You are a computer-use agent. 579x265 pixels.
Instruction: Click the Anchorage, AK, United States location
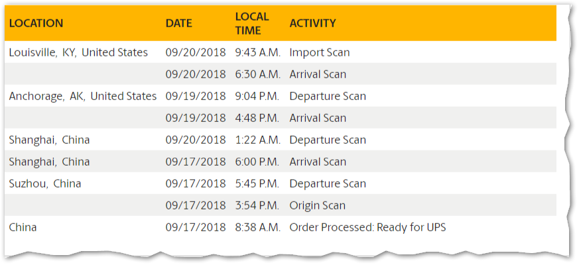[83, 96]
